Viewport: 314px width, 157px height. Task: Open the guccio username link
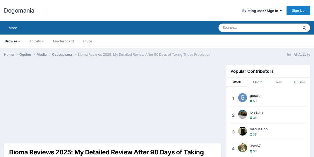pyautogui.click(x=255, y=96)
